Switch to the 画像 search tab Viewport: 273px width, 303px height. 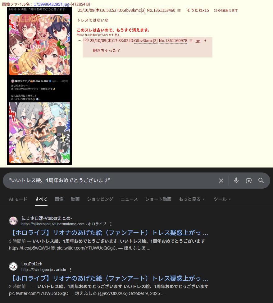coord(59,199)
